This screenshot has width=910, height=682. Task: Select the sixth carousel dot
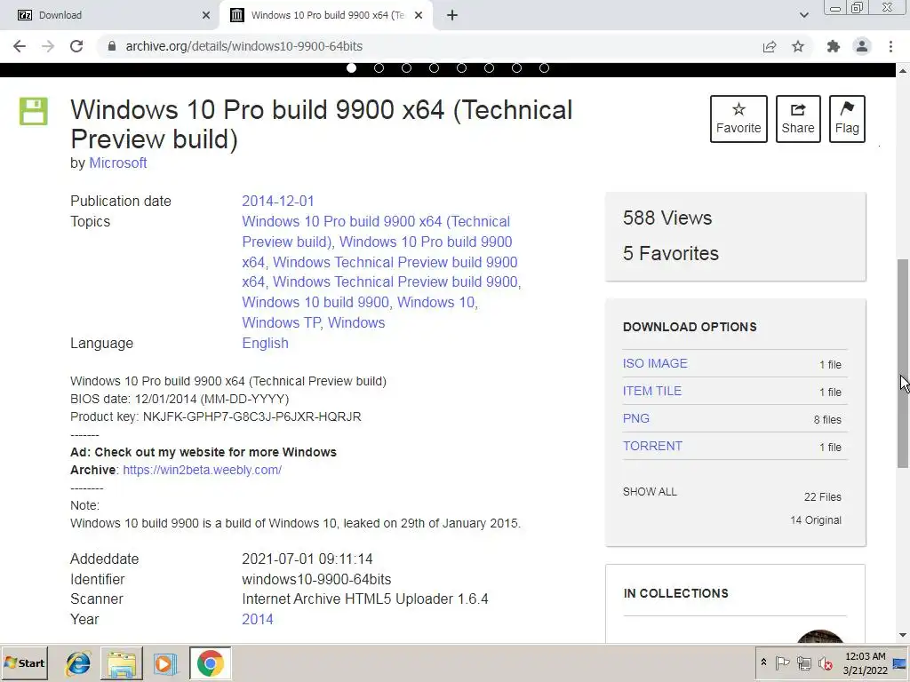(490, 67)
